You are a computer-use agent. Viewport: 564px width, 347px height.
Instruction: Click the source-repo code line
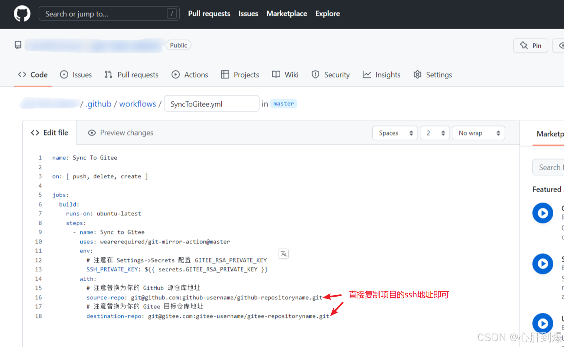pyautogui.click(x=205, y=297)
